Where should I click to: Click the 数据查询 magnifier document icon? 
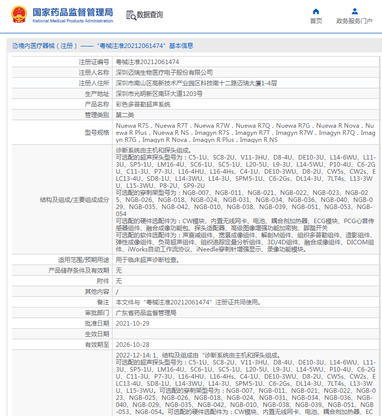pos(131,15)
